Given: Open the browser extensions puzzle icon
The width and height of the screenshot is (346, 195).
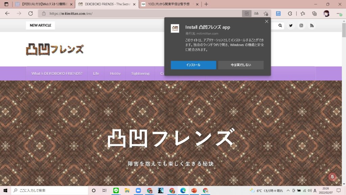Looking at the screenshot, I should (290, 14).
